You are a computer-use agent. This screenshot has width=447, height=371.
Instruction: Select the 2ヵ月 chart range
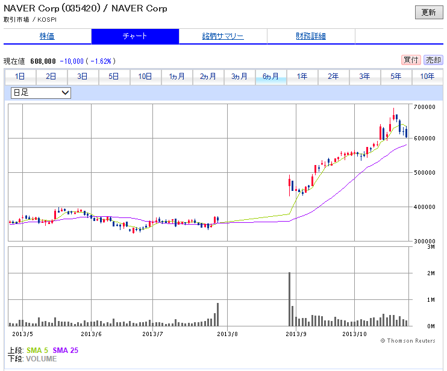pos(208,76)
